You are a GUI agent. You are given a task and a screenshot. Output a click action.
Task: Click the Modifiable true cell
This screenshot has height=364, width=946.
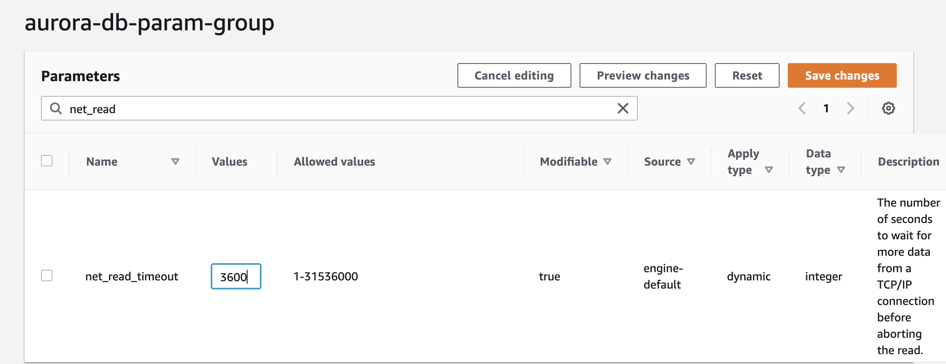[x=549, y=277]
